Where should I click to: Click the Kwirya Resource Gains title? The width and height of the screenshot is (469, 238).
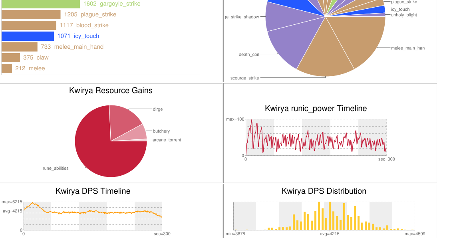tap(111, 90)
